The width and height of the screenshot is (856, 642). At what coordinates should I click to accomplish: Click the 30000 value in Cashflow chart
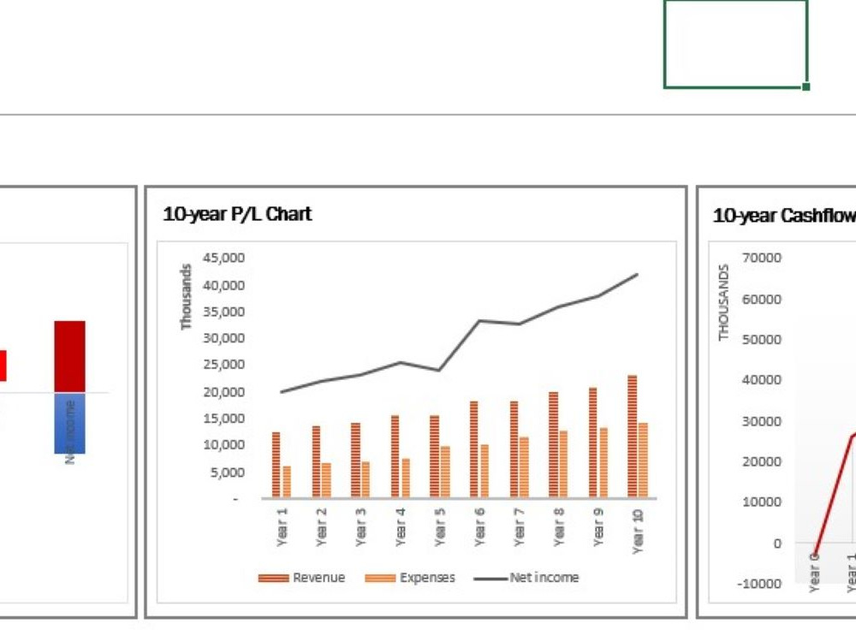pyautogui.click(x=761, y=421)
